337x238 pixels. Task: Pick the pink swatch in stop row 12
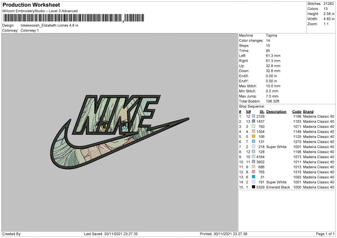(254, 172)
